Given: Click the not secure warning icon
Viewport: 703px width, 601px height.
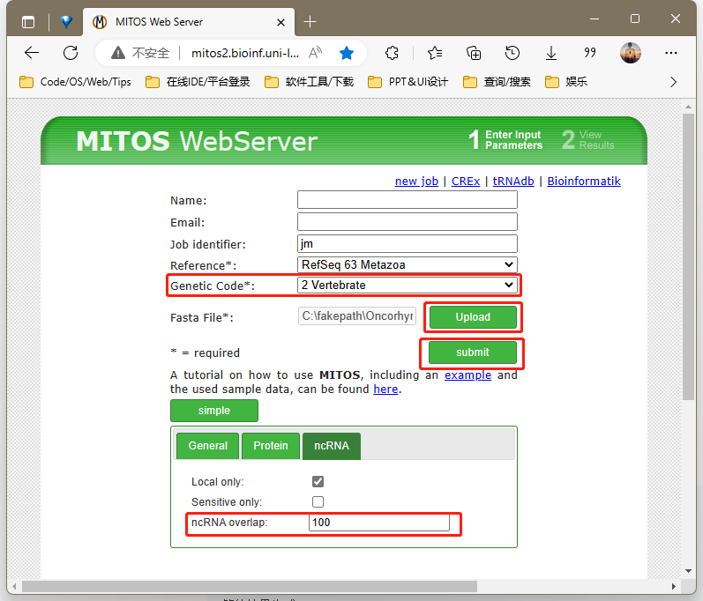Looking at the screenshot, I should coord(118,53).
